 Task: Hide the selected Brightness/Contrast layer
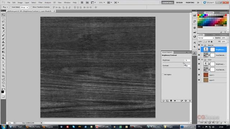point(199,49)
